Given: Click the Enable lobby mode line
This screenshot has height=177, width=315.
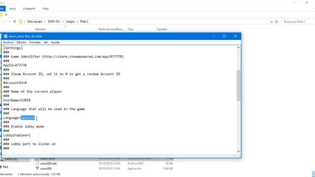Looking at the screenshot, I should click(x=24, y=127).
